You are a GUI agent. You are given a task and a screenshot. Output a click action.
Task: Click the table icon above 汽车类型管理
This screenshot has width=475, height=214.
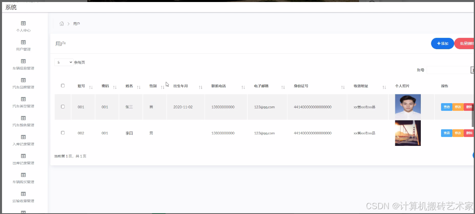click(x=23, y=99)
